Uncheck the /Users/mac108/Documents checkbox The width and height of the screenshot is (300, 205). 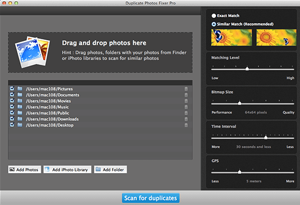(x=12, y=94)
